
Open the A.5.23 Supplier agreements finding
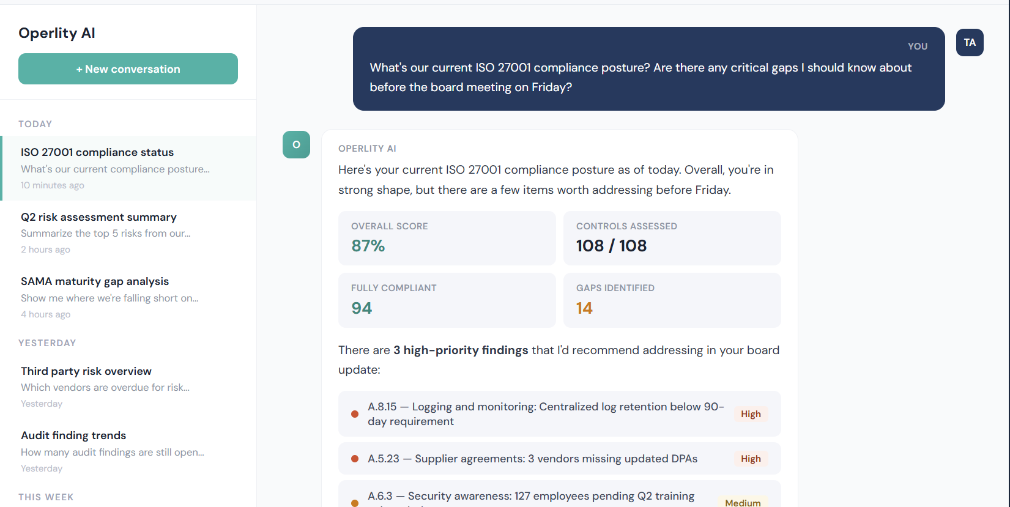pyautogui.click(x=560, y=459)
